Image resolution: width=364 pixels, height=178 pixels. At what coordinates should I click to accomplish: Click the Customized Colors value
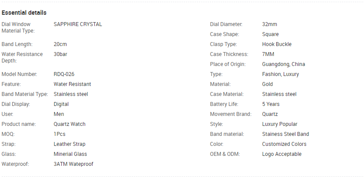click(284, 144)
